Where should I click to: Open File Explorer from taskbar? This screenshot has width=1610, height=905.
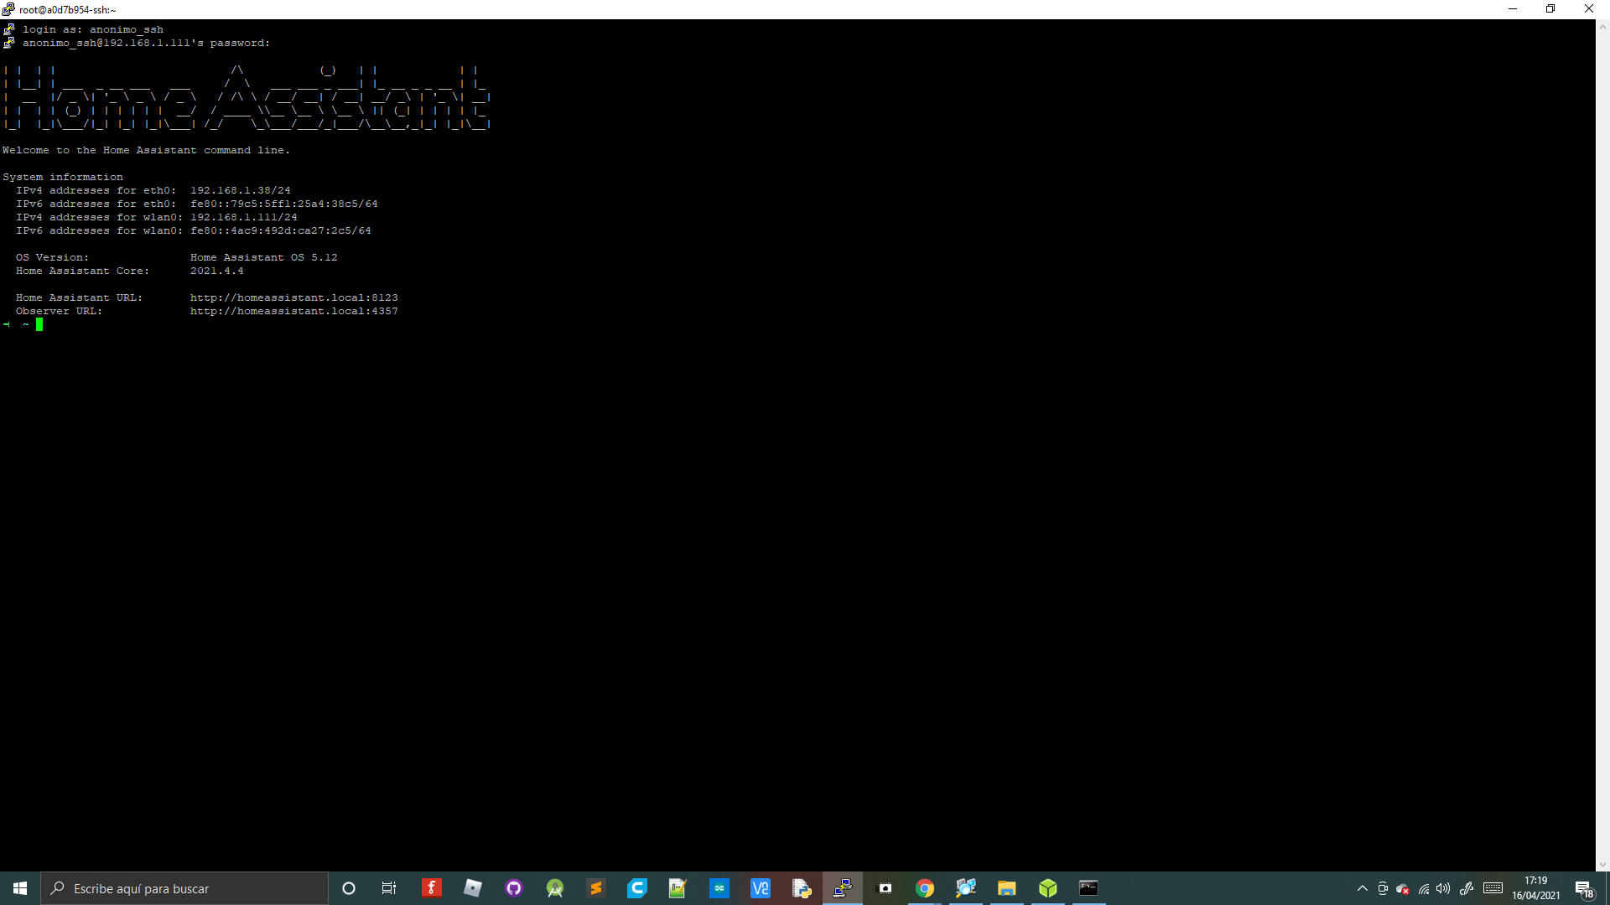[1007, 888]
